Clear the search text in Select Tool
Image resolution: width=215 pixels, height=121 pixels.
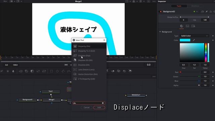tap(103, 103)
